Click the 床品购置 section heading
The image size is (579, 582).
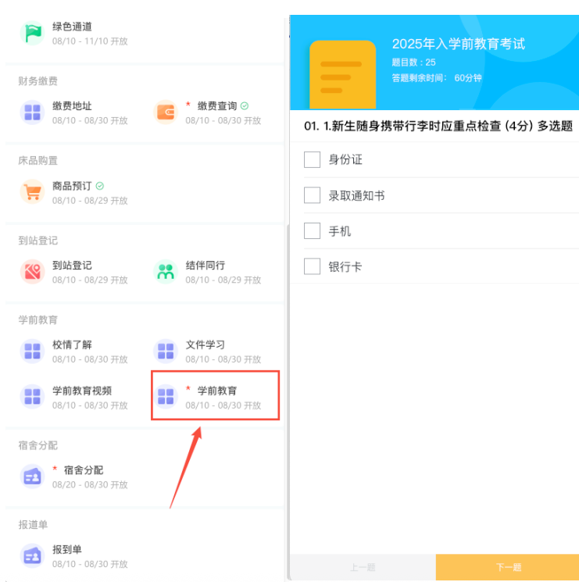tap(38, 161)
